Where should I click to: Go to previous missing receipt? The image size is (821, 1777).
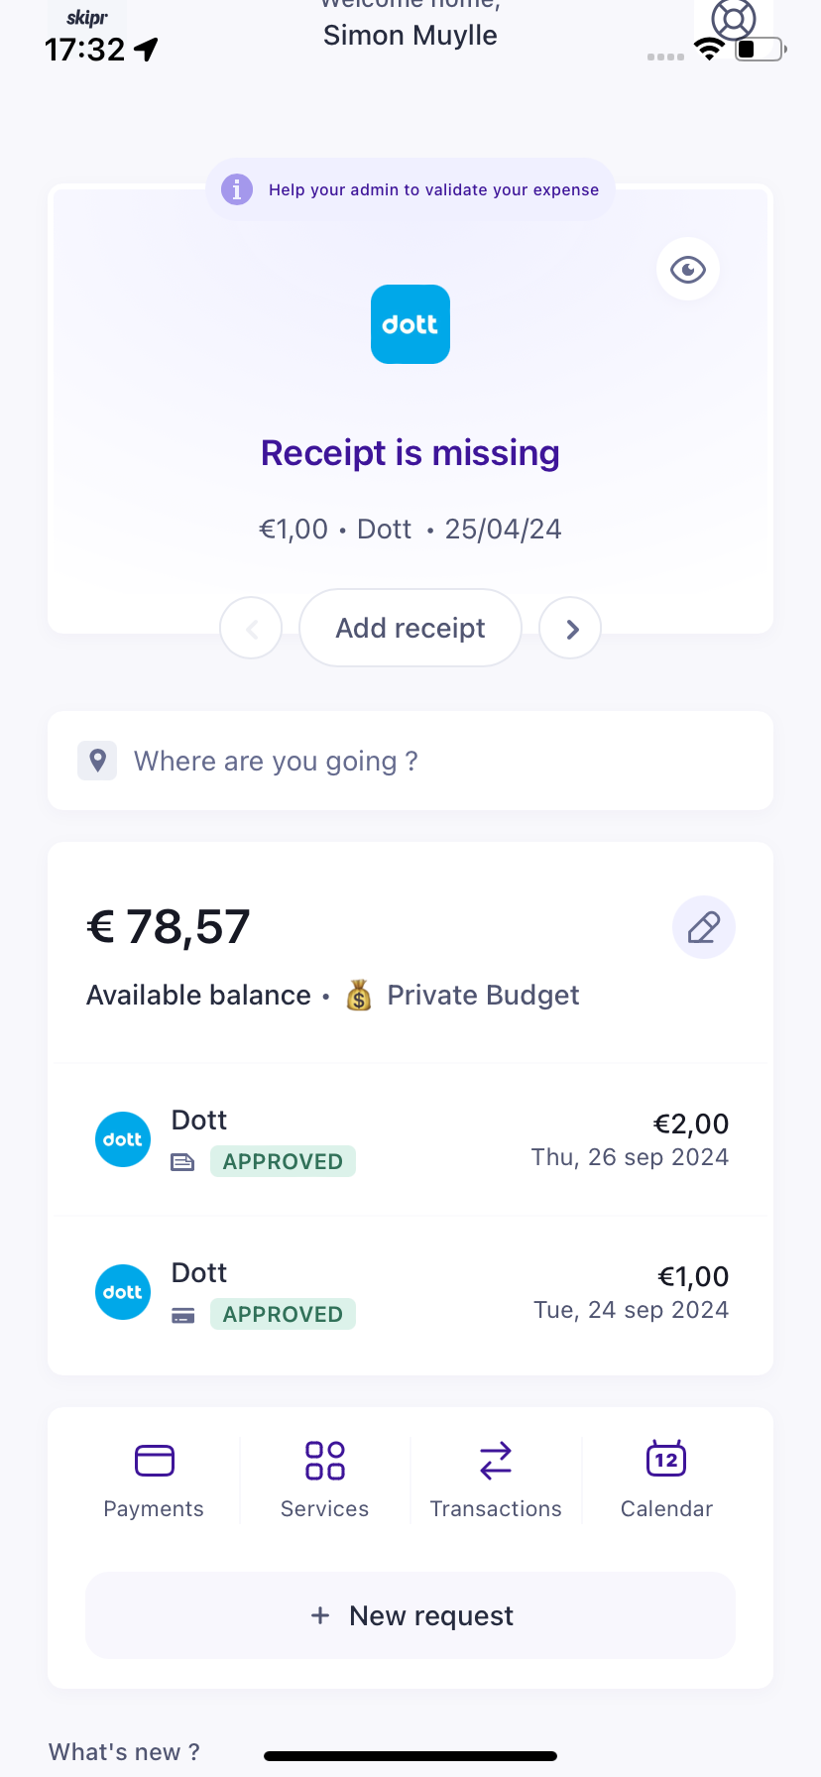(251, 629)
